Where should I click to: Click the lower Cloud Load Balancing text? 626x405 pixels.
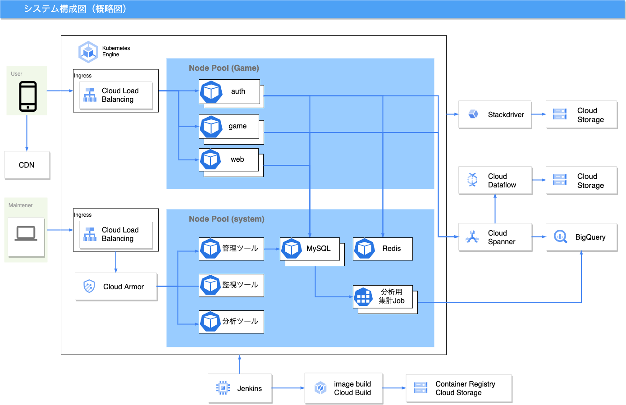pyautogui.click(x=120, y=234)
